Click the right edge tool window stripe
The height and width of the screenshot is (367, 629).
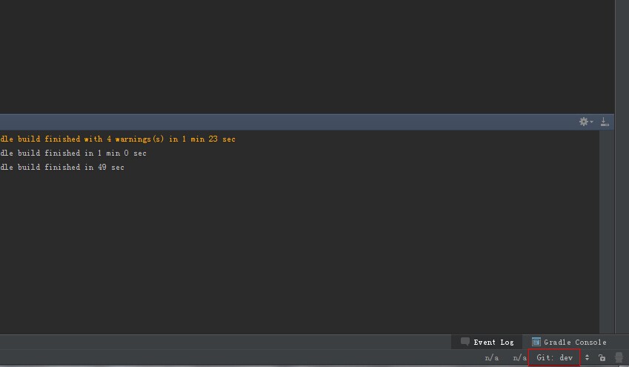(622, 167)
